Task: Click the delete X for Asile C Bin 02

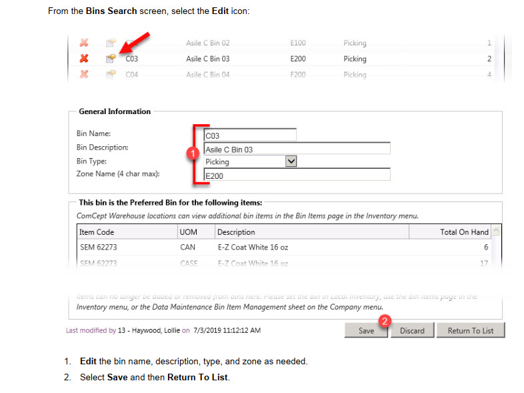Action: point(84,43)
